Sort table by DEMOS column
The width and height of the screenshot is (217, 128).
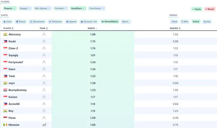(x=93, y=28)
